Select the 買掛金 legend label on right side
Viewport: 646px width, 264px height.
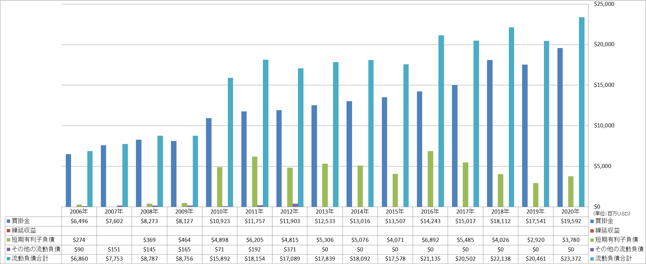click(x=604, y=221)
